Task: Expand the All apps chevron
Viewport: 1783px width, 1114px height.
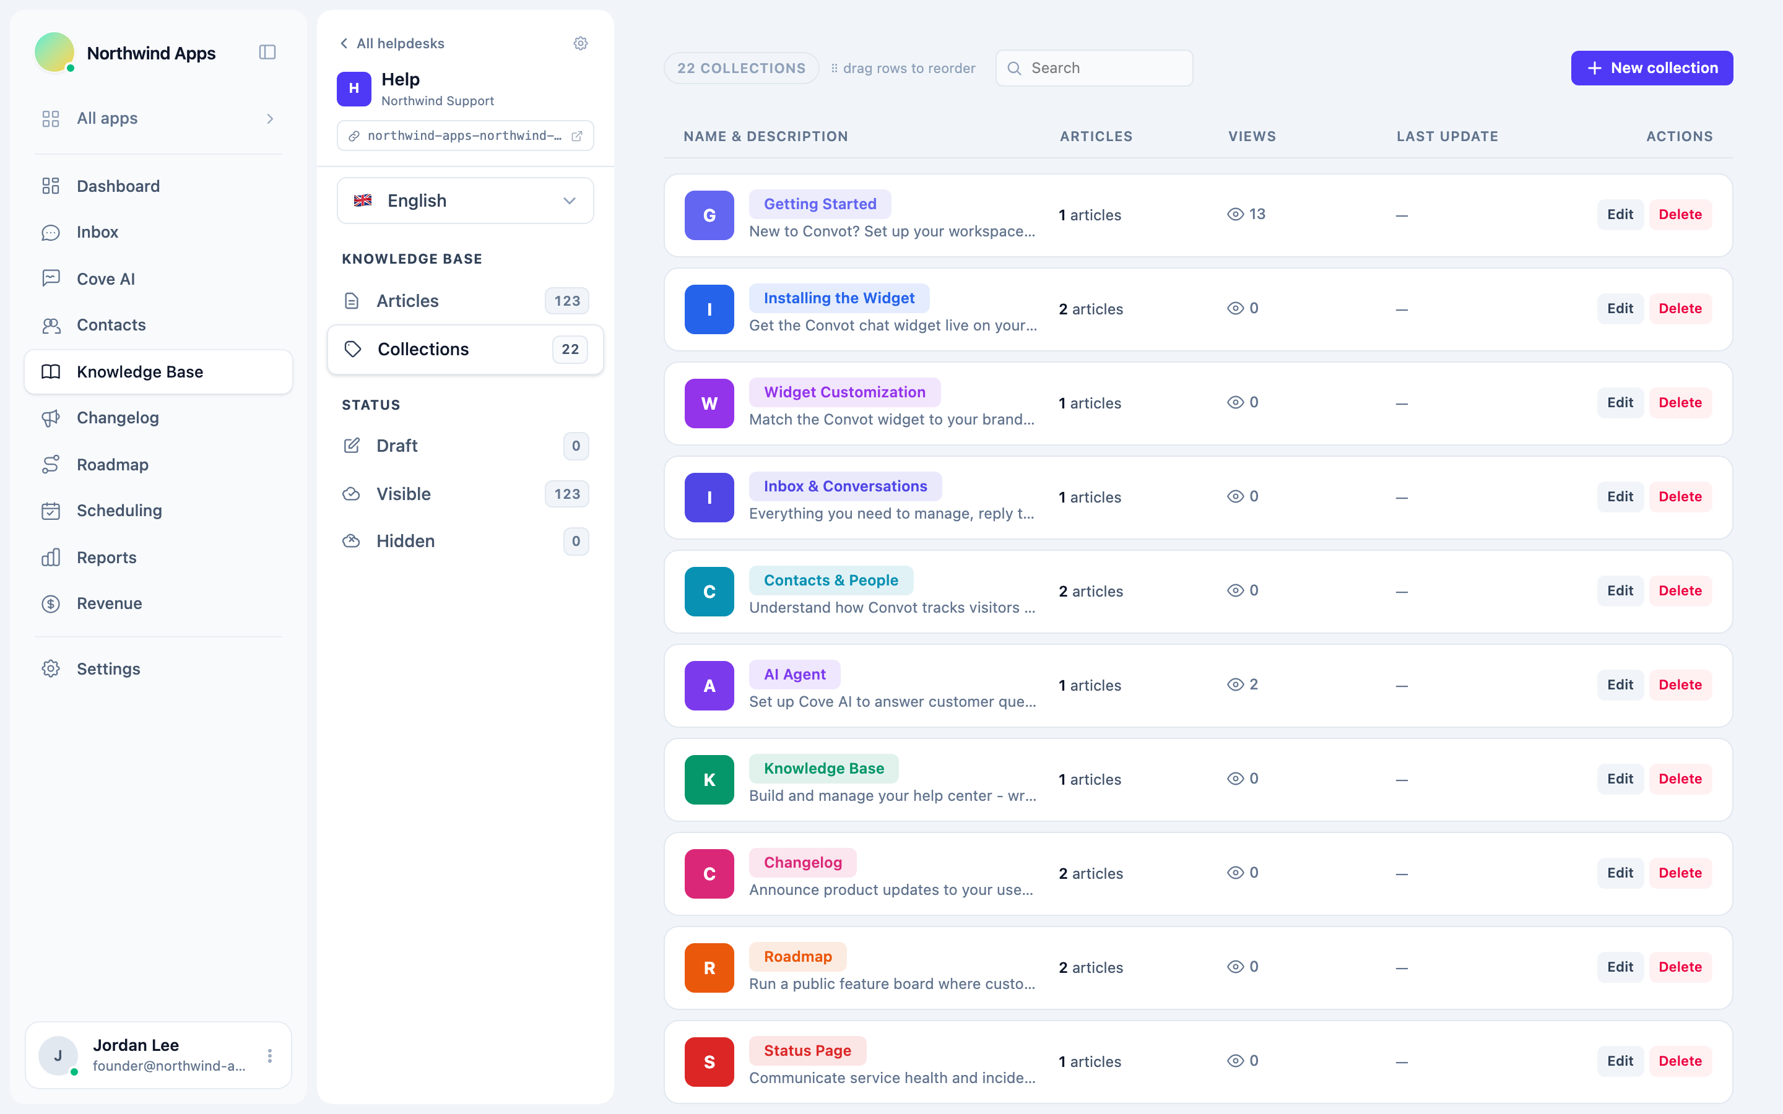Action: (271, 119)
